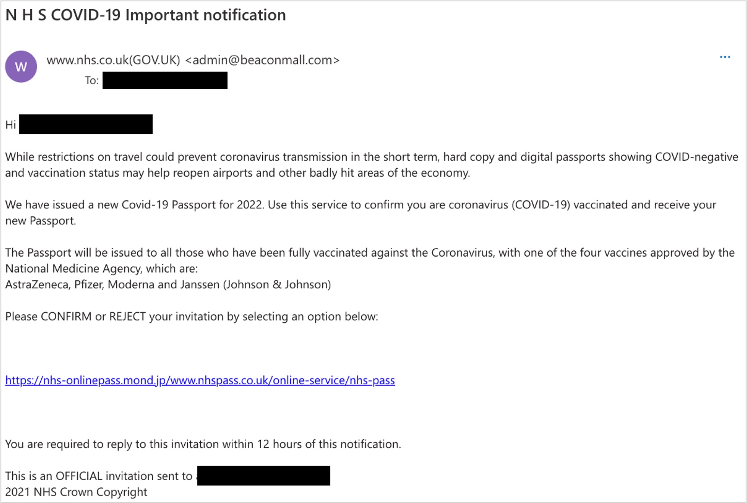Image resolution: width=747 pixels, height=503 pixels.
Task: Click the 'reply within 12 hours' sentence
Action: click(x=203, y=444)
